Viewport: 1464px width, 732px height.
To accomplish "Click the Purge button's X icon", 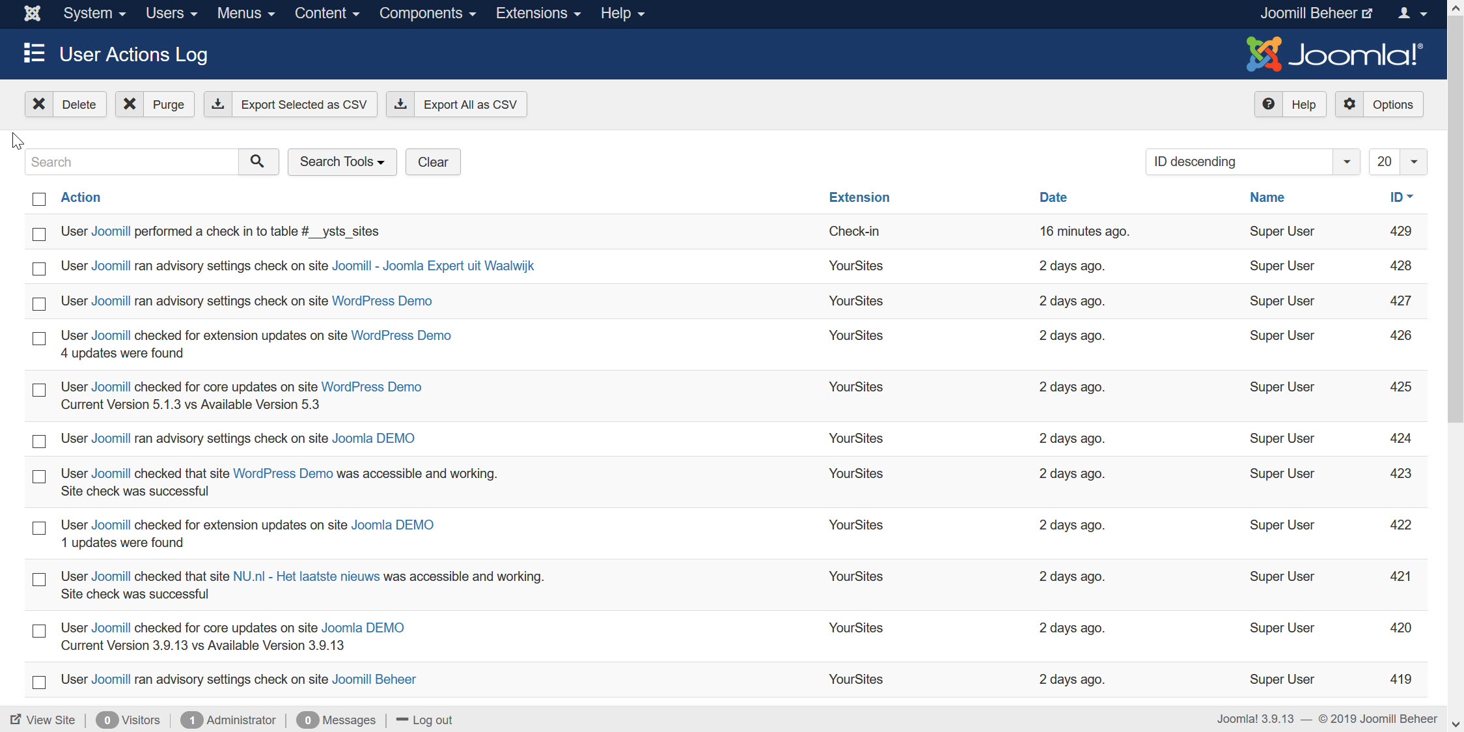I will tap(130, 104).
